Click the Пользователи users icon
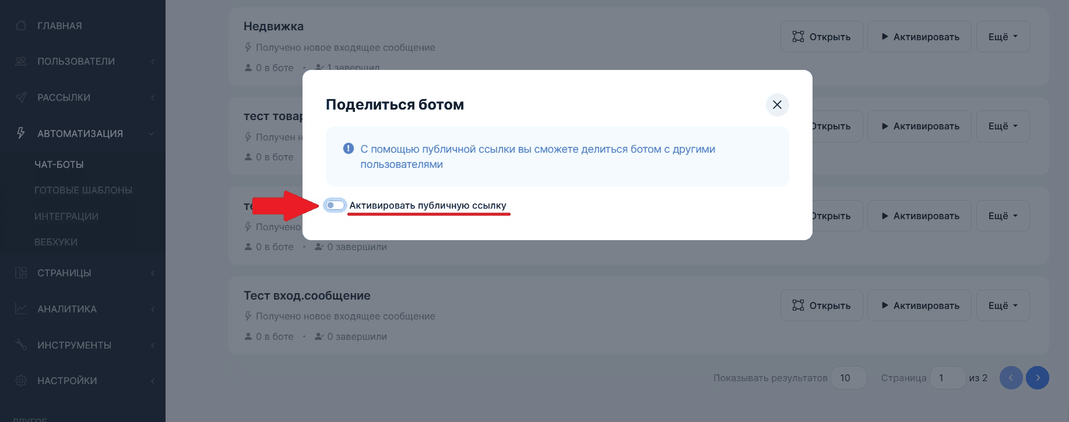This screenshot has width=1069, height=422. pyautogui.click(x=21, y=61)
